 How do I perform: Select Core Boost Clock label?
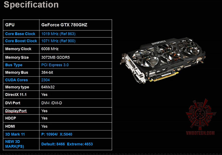point(21,41)
